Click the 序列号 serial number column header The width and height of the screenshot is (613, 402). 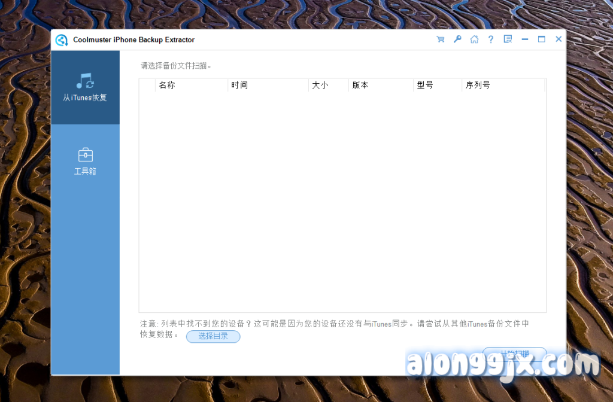[503, 85]
